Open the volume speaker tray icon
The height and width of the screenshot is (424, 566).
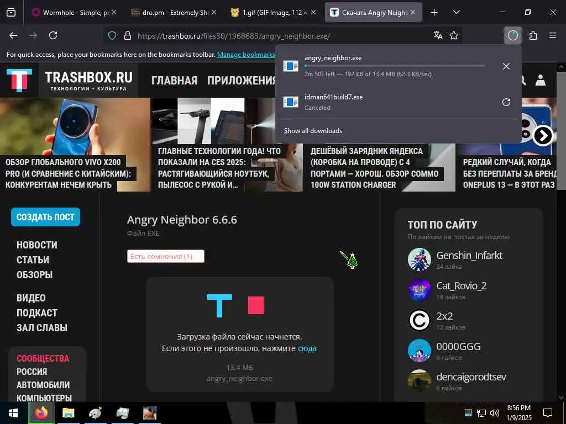click(495, 413)
